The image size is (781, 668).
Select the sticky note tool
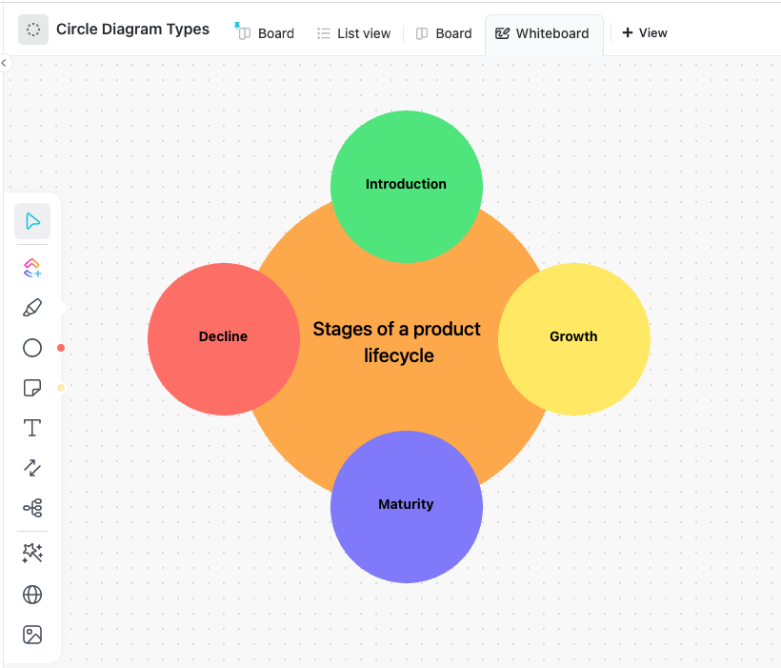(32, 388)
